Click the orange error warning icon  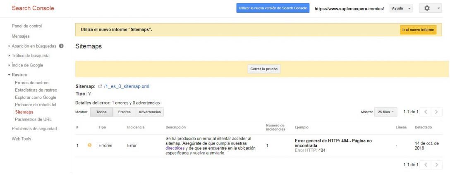pyautogui.click(x=89, y=145)
